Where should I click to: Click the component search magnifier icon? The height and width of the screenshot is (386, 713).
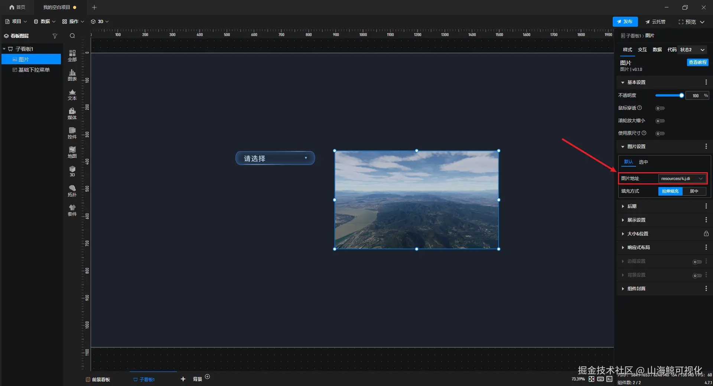(72, 36)
